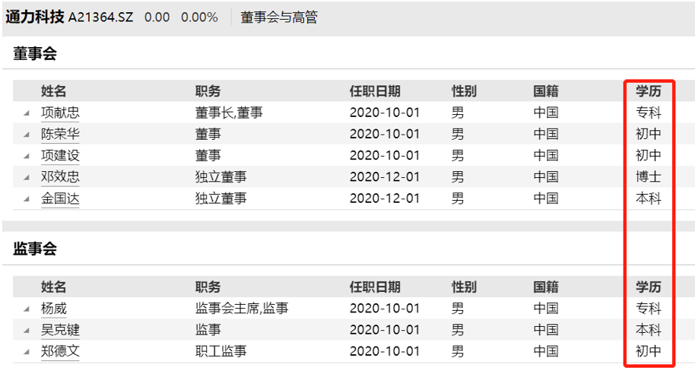Click 职务 column header in 监事会 table

tap(208, 287)
